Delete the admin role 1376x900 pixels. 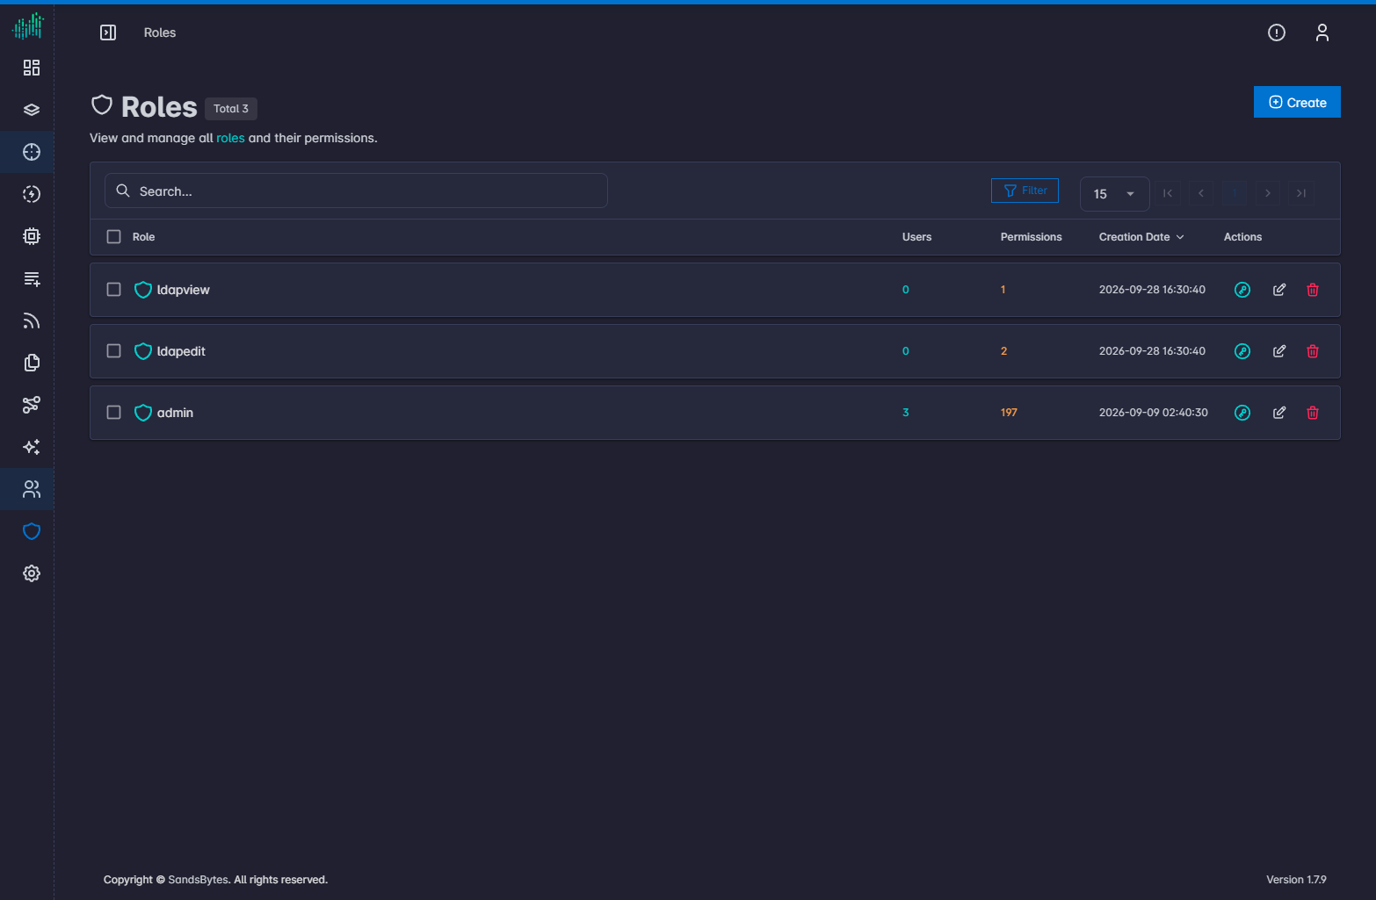point(1313,413)
